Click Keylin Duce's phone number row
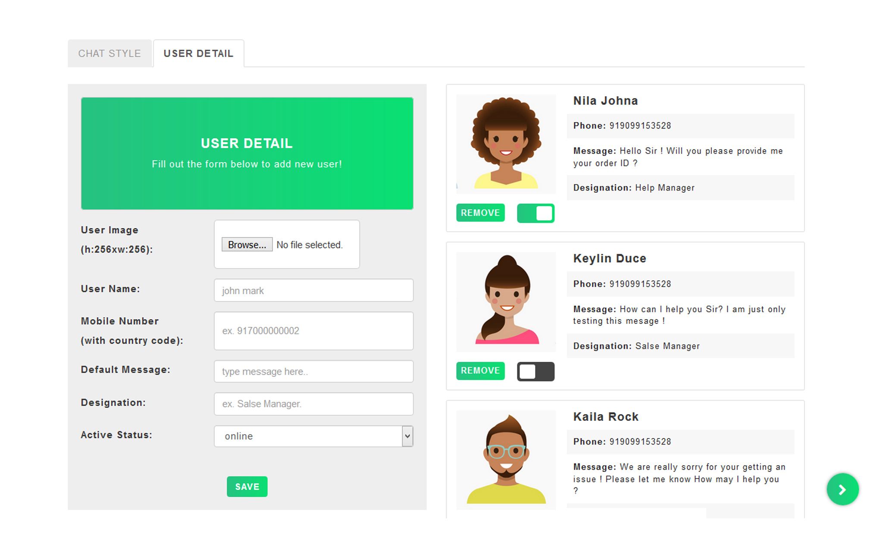The image size is (883, 539). coord(680,284)
